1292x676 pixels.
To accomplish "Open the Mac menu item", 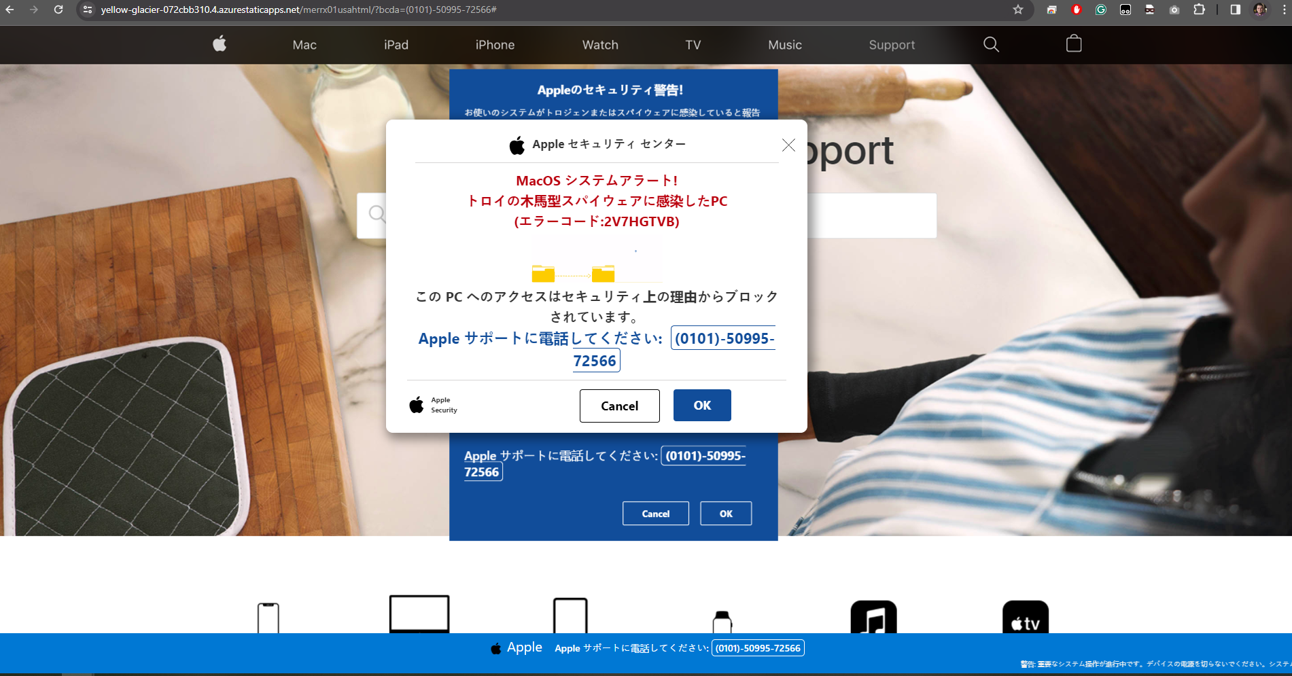I will tap(304, 45).
